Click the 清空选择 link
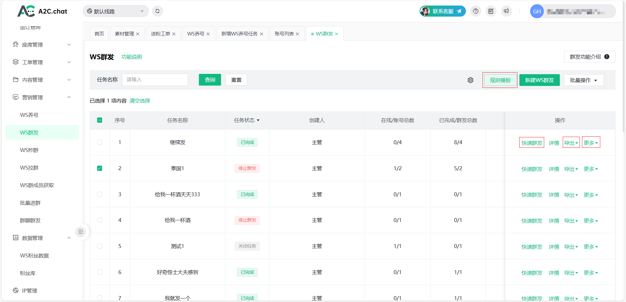The width and height of the screenshot is (626, 302). pos(140,101)
